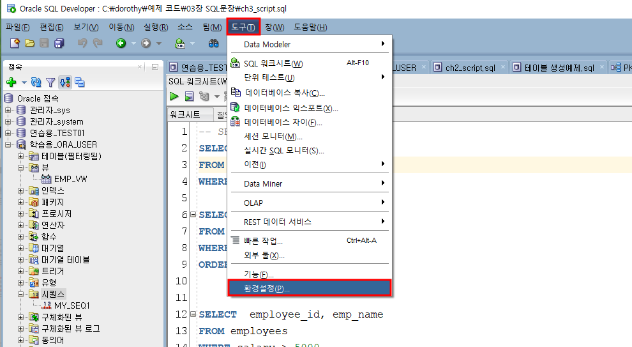
Task: Click the Explain Plan icon in worksheet toolbar
Action: [204, 96]
